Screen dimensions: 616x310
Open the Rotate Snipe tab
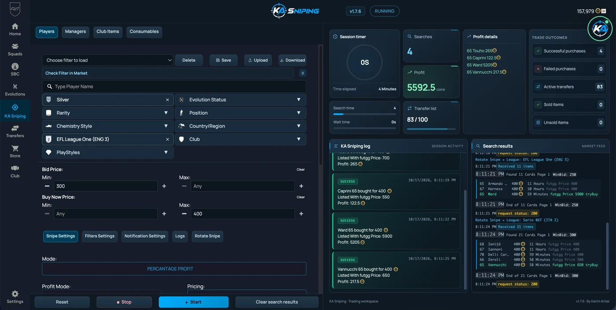tap(207, 236)
